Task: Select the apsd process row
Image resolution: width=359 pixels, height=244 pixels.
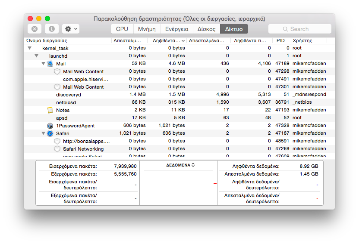Action: point(179,118)
